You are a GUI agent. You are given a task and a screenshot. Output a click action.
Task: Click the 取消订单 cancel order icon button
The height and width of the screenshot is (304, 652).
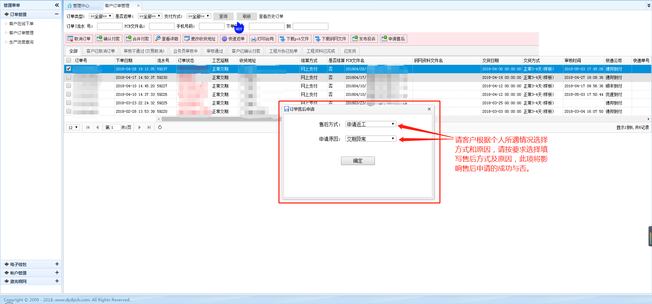point(79,39)
